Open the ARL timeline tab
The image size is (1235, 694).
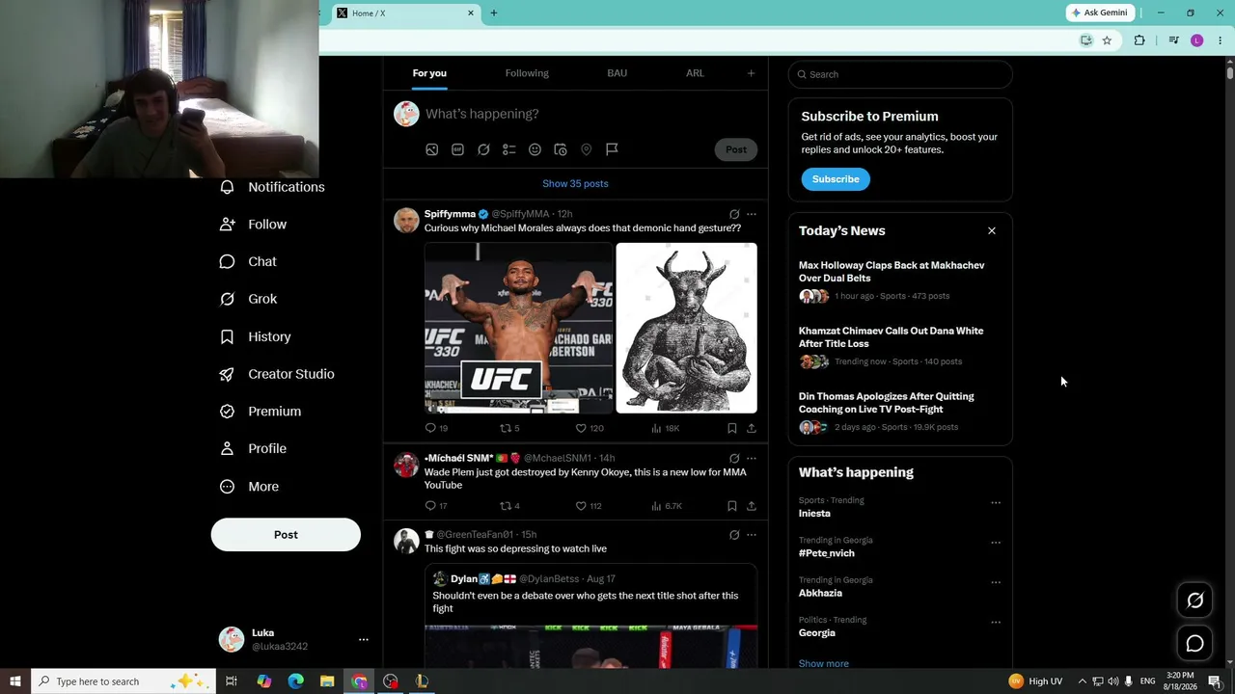coord(695,73)
